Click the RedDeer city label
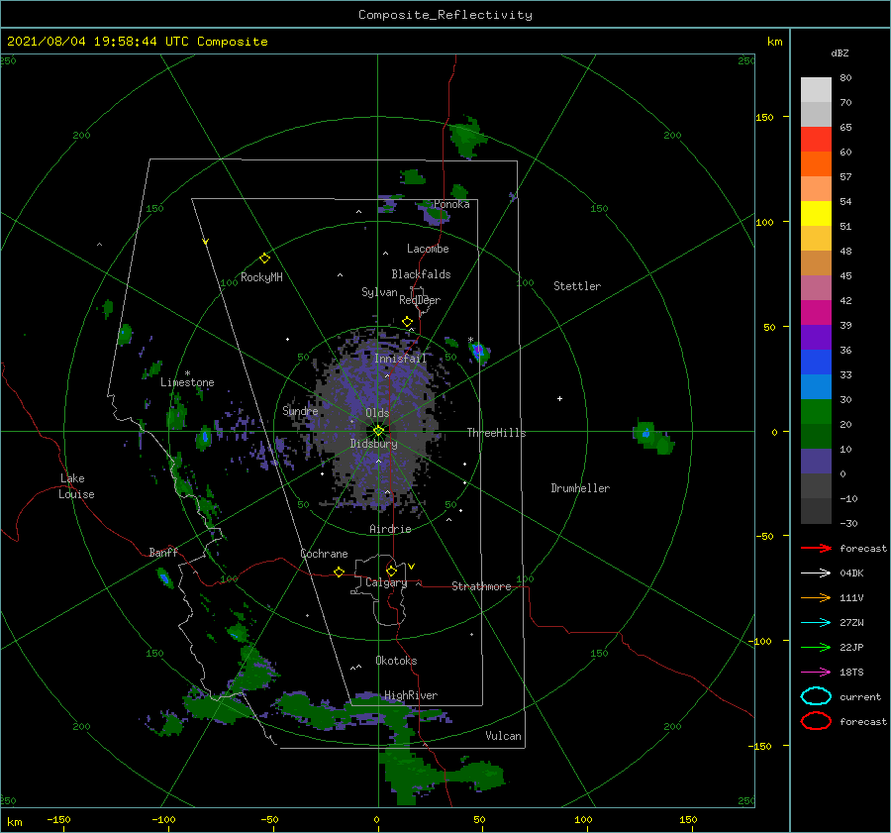This screenshot has height=833, width=891. pos(420,300)
